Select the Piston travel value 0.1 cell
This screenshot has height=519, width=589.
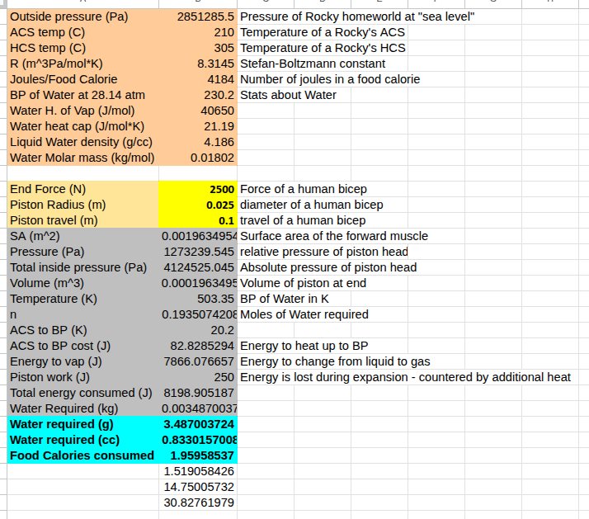[x=198, y=220]
